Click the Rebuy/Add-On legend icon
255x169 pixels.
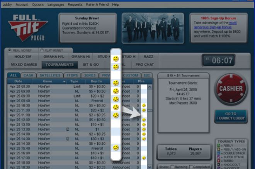(x=219, y=149)
